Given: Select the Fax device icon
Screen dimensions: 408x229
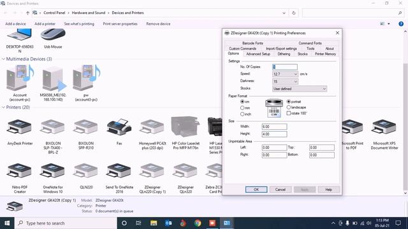Looking at the screenshot, I should pos(119,127).
